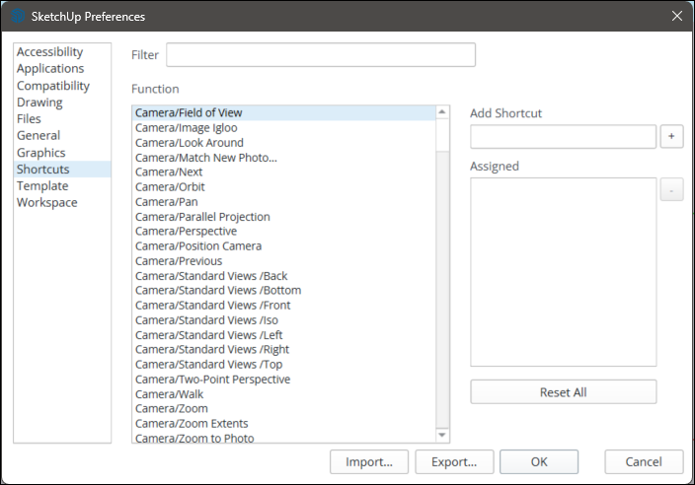Select Camera/Look Around in function list
This screenshot has width=695, height=485.
(x=284, y=143)
